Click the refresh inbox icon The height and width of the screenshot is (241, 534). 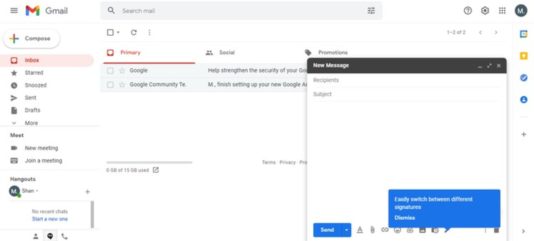(x=134, y=32)
